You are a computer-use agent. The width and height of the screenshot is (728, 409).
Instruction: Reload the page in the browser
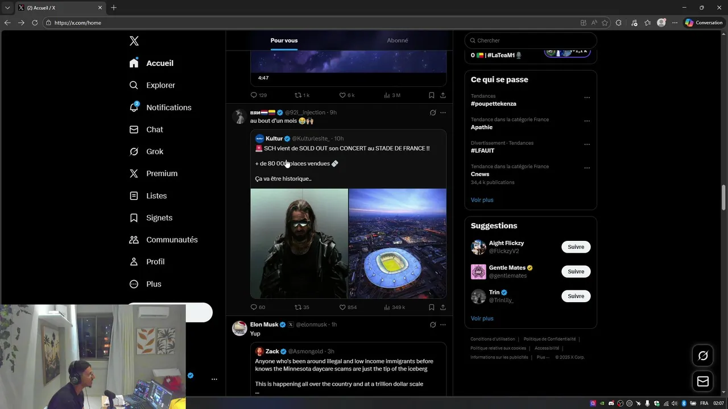[x=35, y=23]
